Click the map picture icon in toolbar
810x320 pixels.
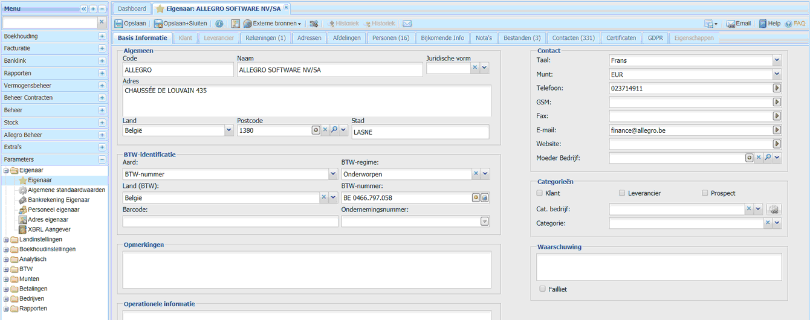click(236, 24)
